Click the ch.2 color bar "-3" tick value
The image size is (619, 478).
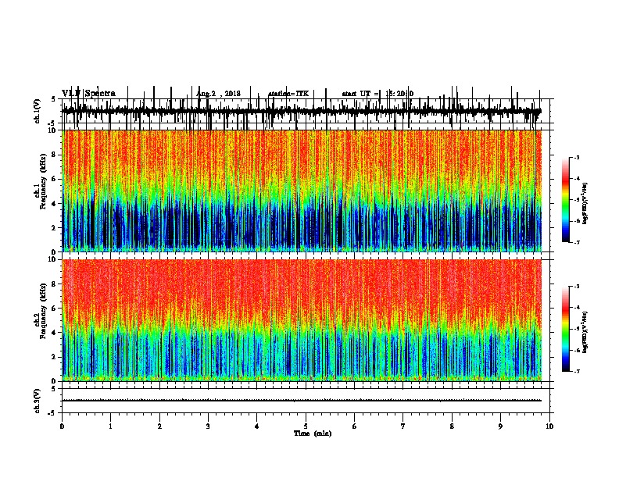(x=576, y=287)
